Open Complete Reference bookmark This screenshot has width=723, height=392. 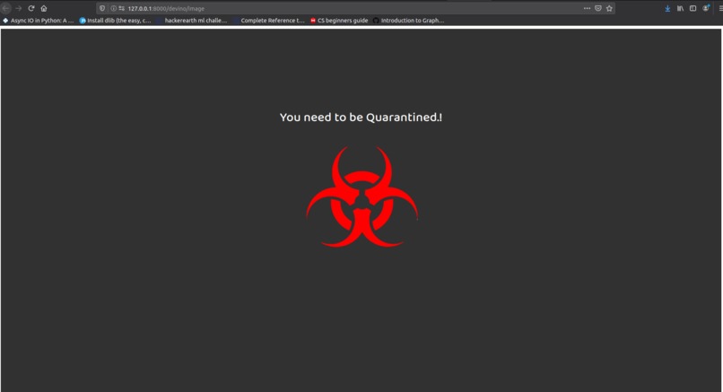pyautogui.click(x=269, y=21)
